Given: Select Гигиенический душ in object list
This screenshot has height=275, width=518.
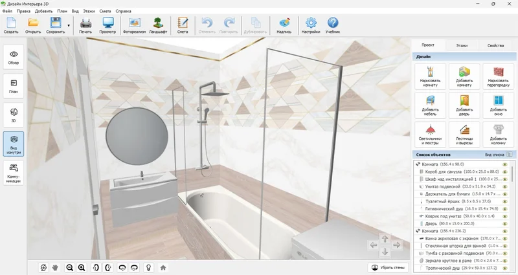Looking at the screenshot, I should [x=461, y=208].
